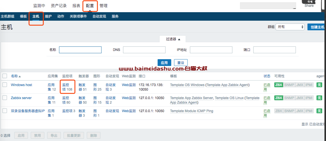Click JMX availability icon for Zabbix server
This screenshot has width=326, height=141.
point(299,98)
